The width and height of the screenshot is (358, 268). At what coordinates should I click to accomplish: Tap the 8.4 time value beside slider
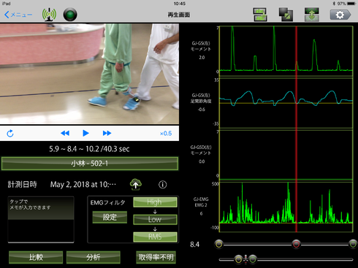194,245
